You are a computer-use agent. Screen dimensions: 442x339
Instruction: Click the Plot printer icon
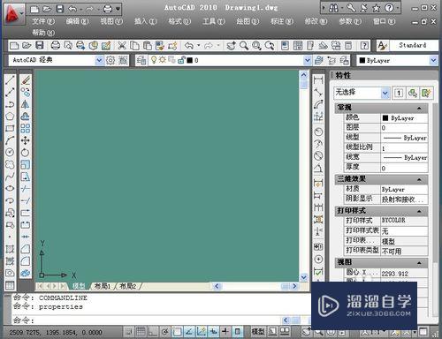[55, 46]
